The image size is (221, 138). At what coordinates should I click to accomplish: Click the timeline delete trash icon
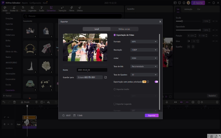[x=14, y=102]
